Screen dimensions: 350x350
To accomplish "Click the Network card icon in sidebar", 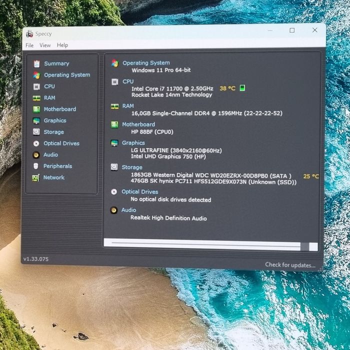I will pos(35,177).
